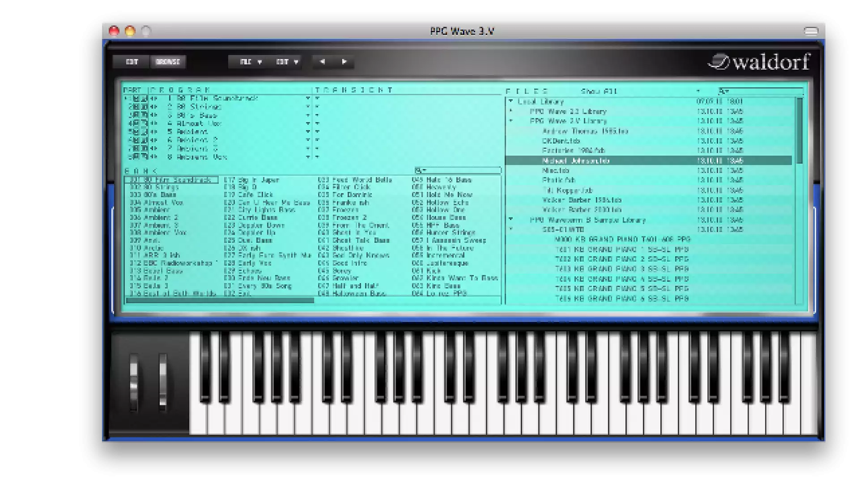The height and width of the screenshot is (487, 859).
Task: Focus the files search field
Action: tap(761, 91)
